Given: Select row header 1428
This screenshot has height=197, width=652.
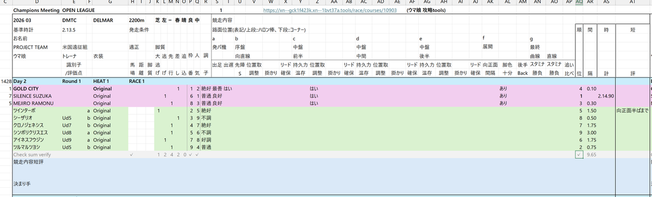Looking at the screenshot, I should 6,82.
